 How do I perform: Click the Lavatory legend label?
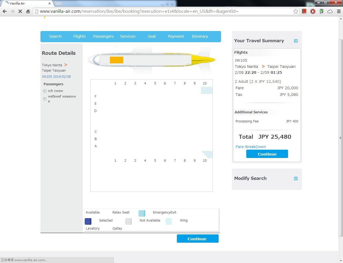(93, 229)
